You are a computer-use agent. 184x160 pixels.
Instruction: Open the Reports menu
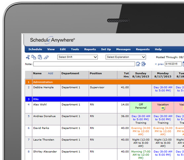(x=90, y=49)
